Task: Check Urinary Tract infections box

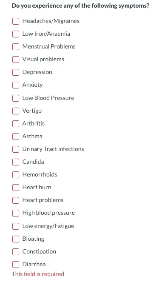Action: point(16,149)
